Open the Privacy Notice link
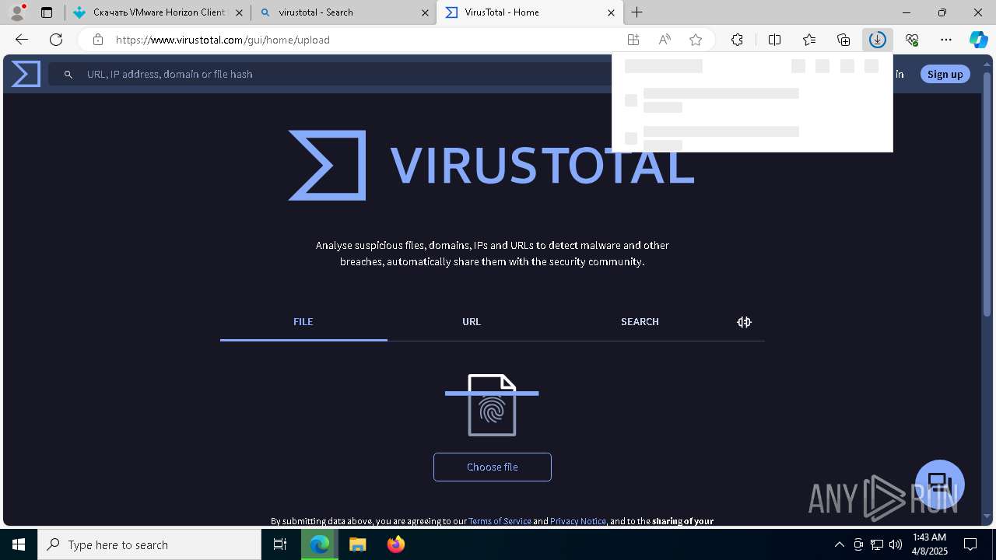The height and width of the screenshot is (560, 996). pyautogui.click(x=578, y=521)
